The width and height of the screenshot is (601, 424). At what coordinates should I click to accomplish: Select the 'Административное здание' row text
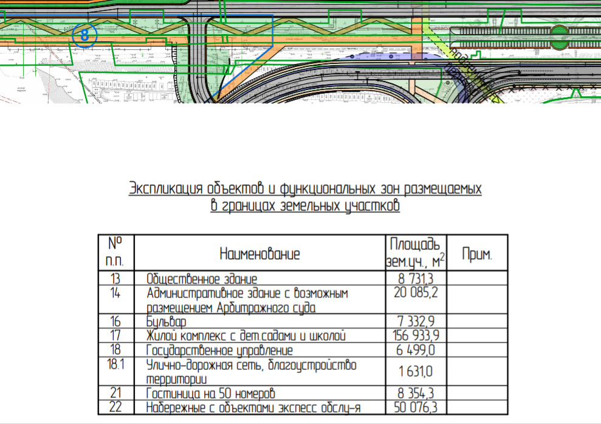click(x=247, y=300)
